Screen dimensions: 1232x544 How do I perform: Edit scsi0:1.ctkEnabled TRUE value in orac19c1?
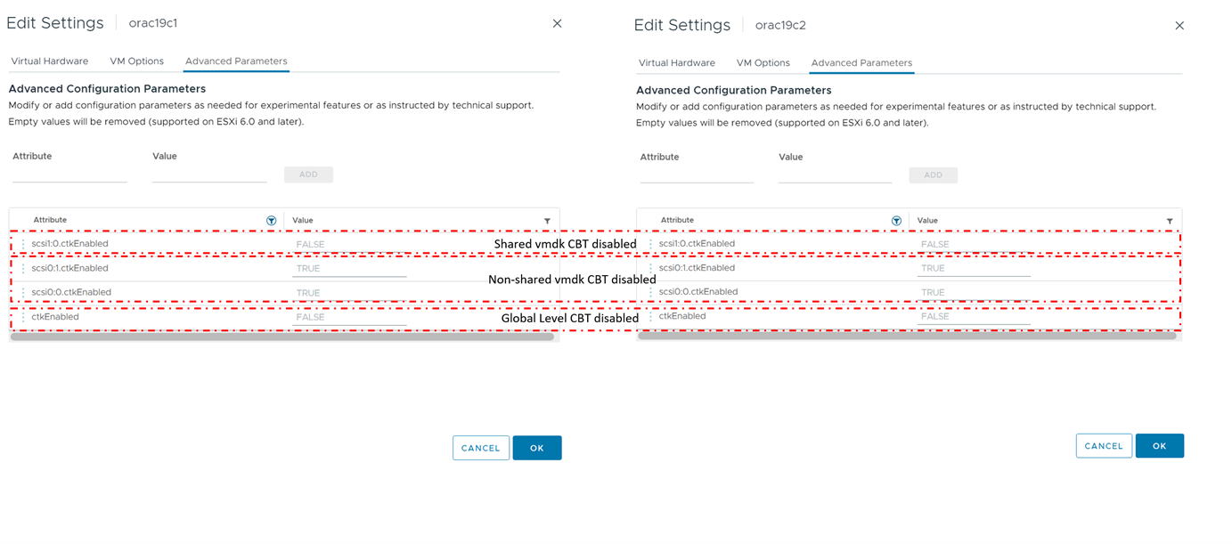[350, 269]
